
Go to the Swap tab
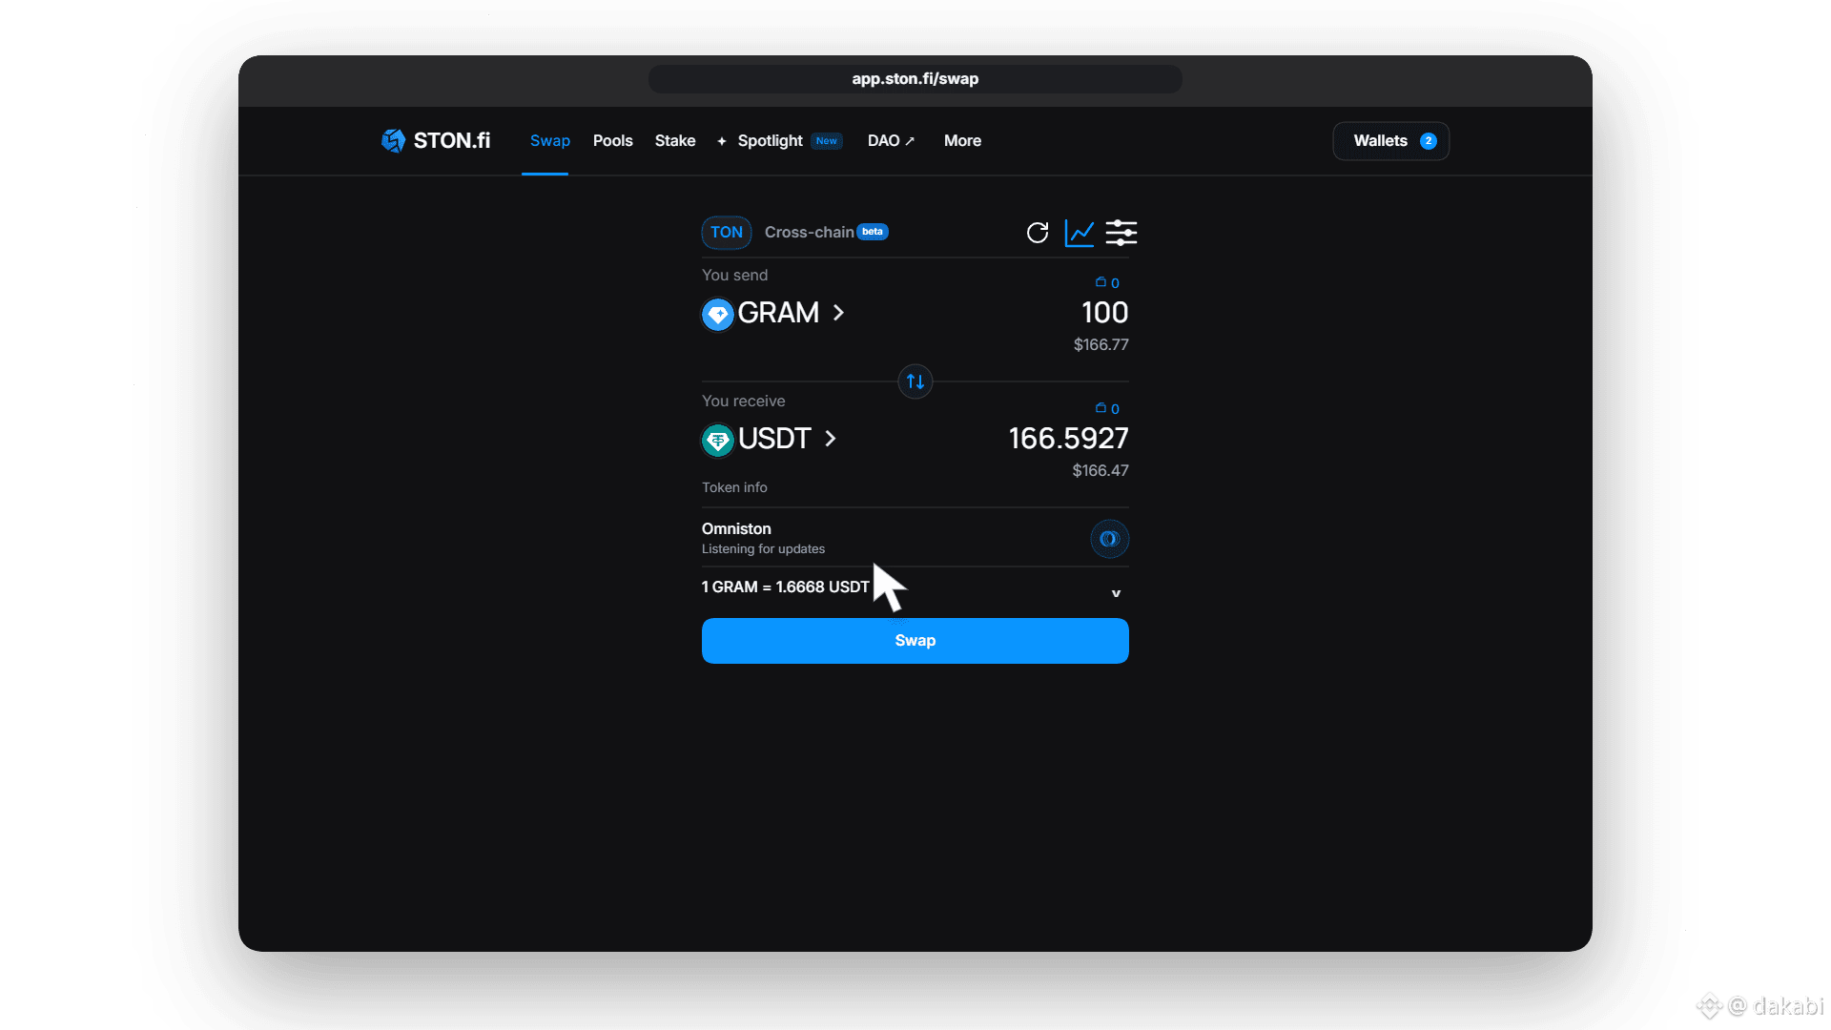(550, 141)
